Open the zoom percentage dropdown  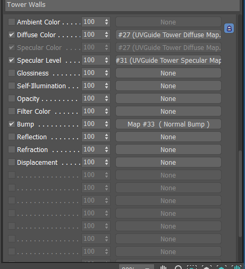point(137,267)
